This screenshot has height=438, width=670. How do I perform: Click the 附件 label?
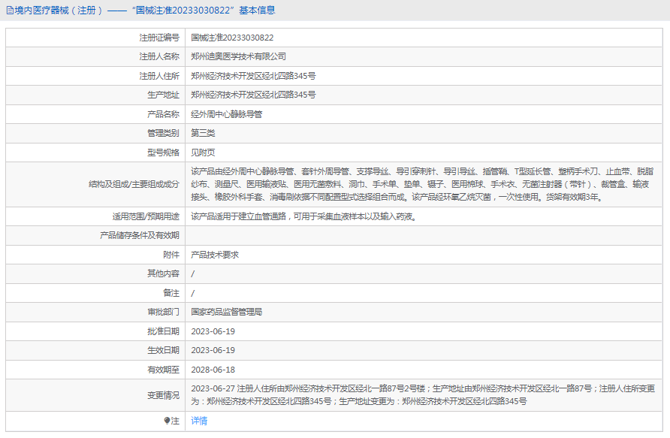[x=171, y=255]
